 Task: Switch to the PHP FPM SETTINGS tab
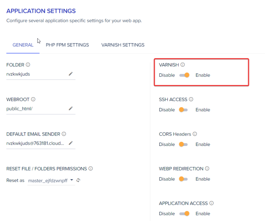[67, 45]
